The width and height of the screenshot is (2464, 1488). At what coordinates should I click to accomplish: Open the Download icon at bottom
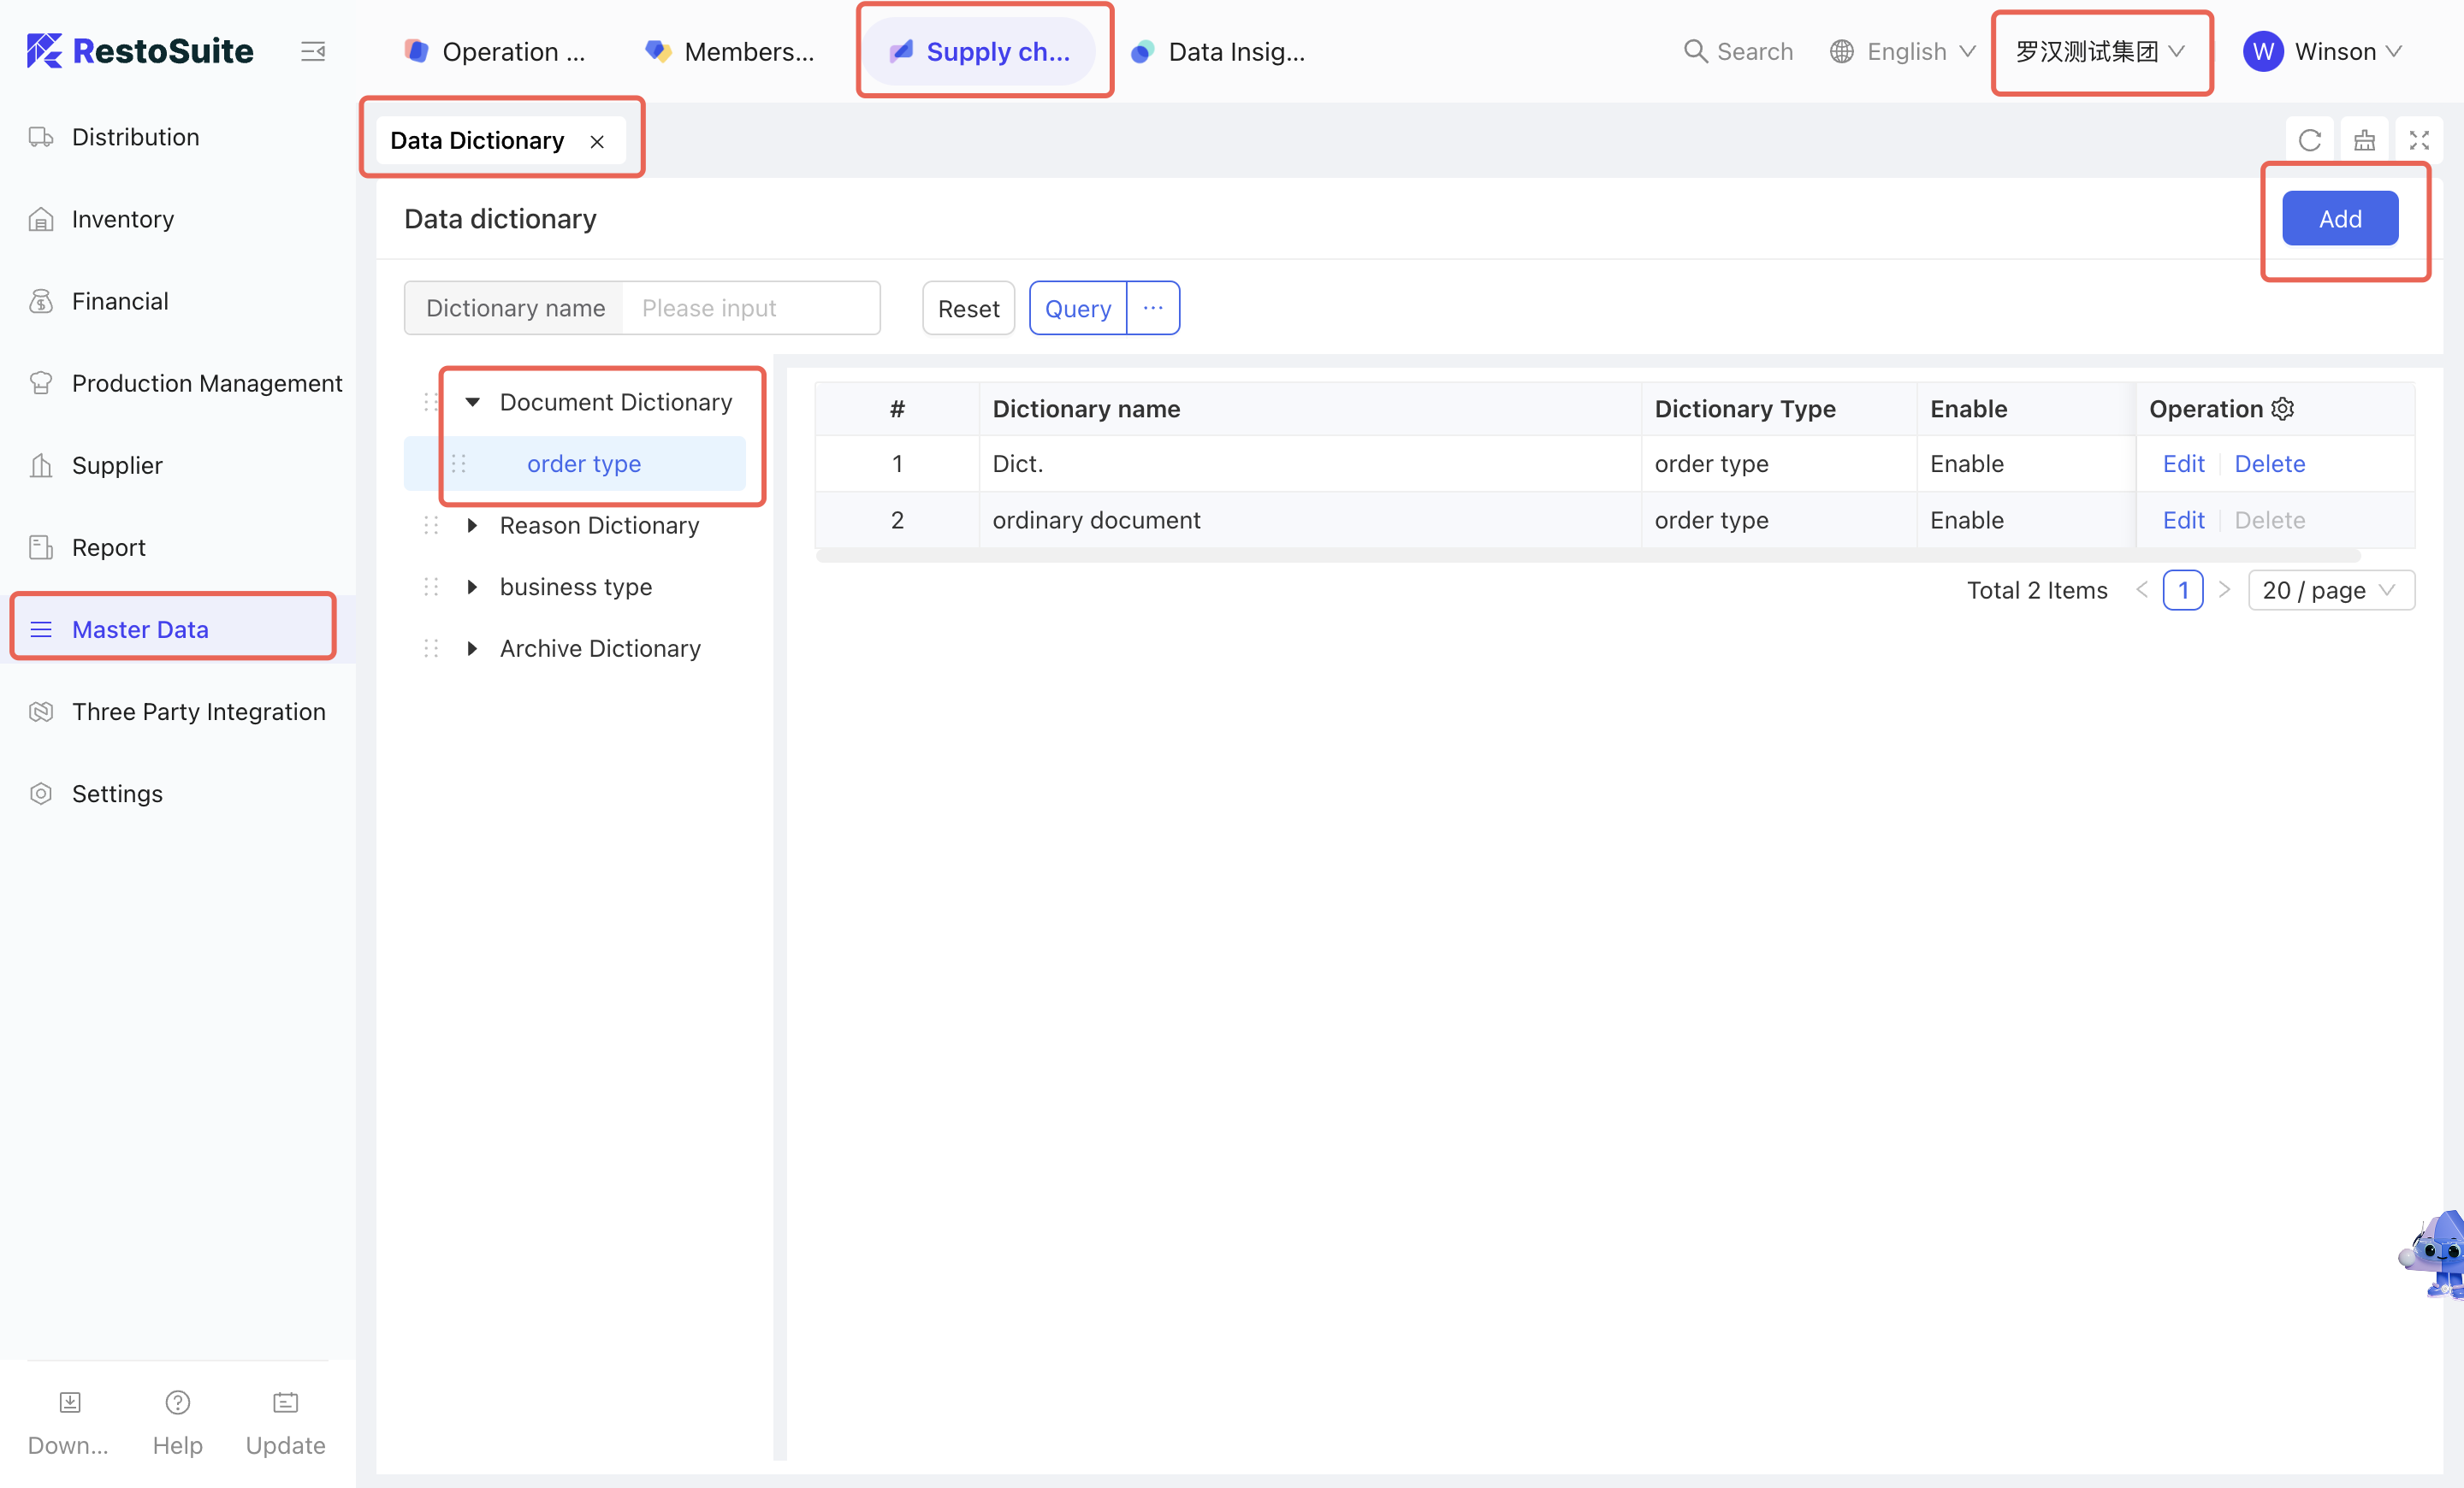coord(69,1402)
